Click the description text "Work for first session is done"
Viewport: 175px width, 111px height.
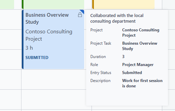click(x=142, y=83)
